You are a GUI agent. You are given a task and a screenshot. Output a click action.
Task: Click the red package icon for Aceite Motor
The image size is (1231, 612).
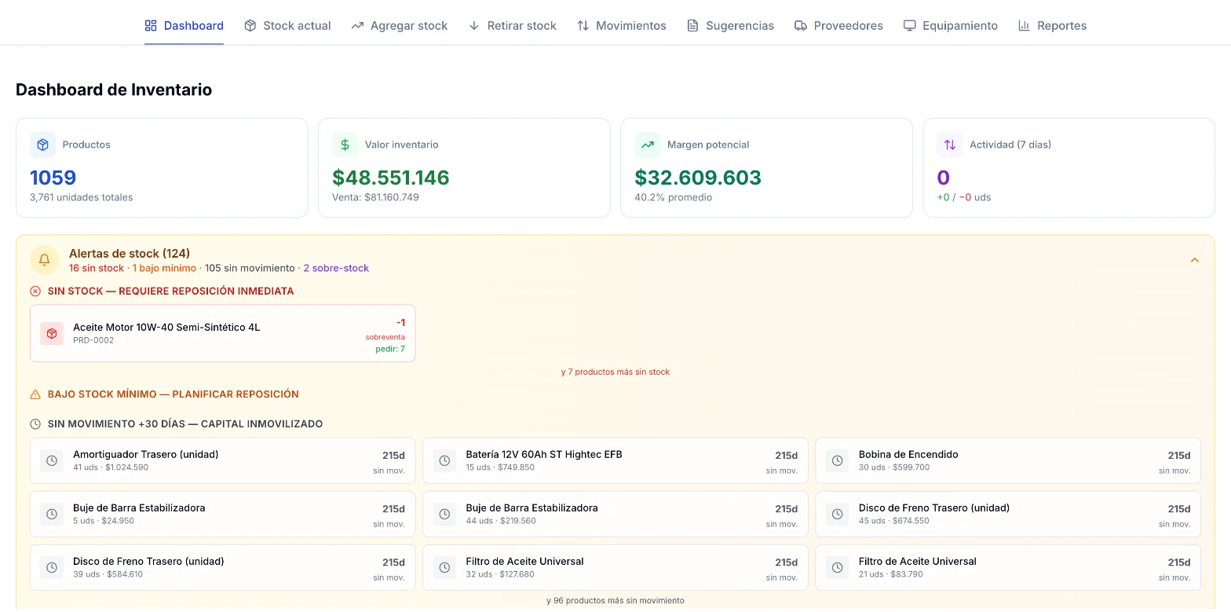[52, 333]
